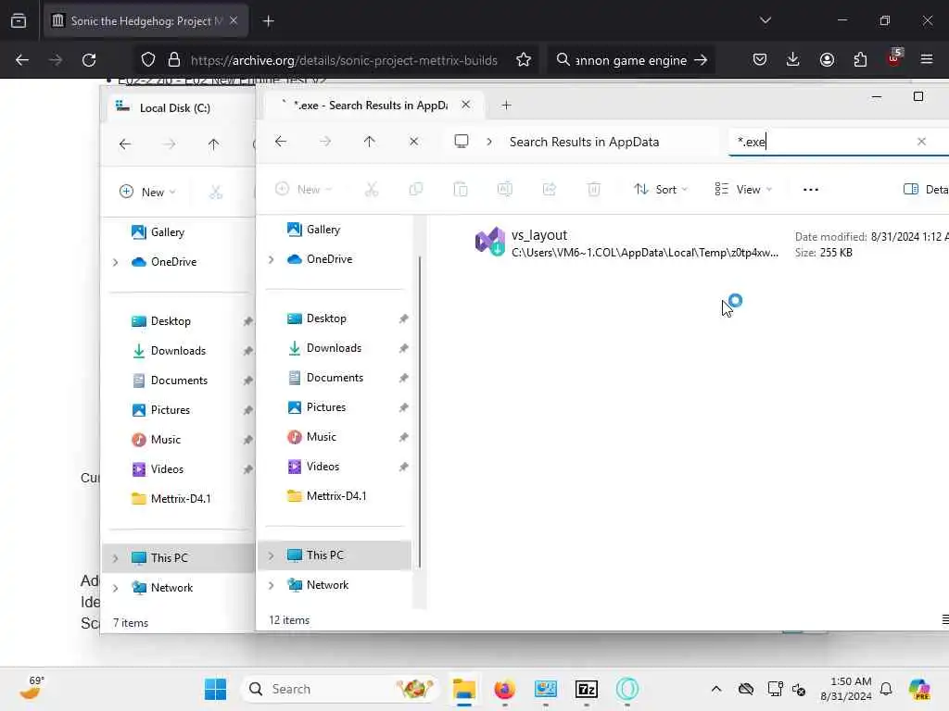The height and width of the screenshot is (711, 949).
Task: Close the *.exe Search Results tab
Action: tap(465, 105)
